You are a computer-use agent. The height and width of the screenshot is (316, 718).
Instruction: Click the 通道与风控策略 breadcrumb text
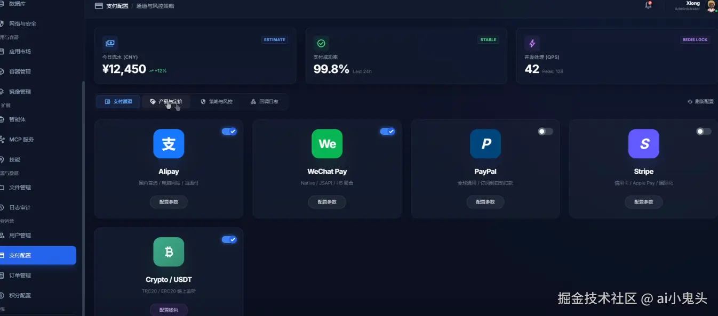click(155, 6)
